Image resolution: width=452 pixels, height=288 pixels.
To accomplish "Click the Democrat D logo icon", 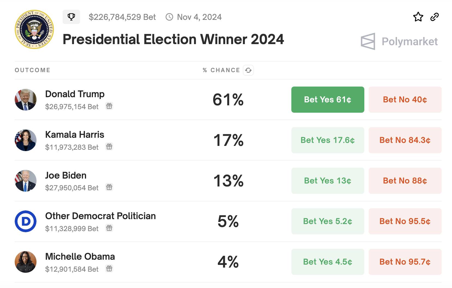I will coord(26,221).
